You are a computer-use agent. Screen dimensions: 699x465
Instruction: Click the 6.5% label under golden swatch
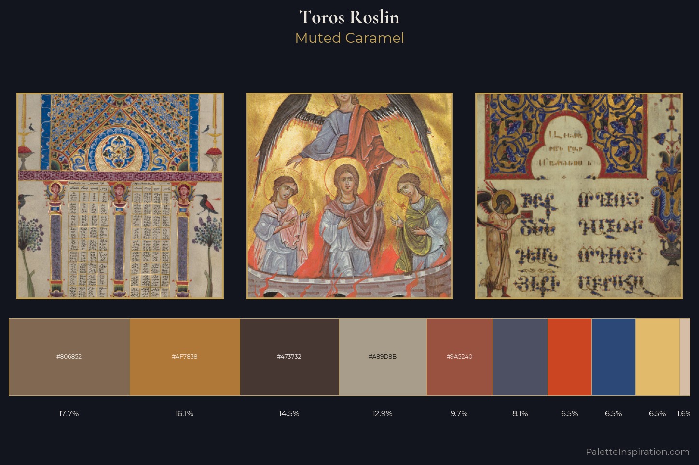point(658,413)
